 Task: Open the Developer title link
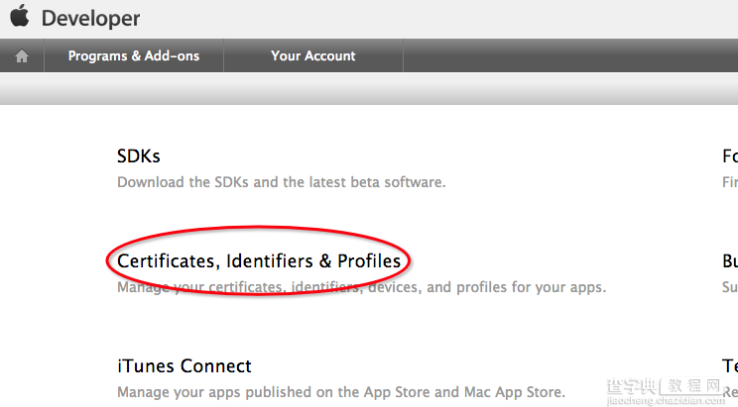pyautogui.click(x=90, y=19)
